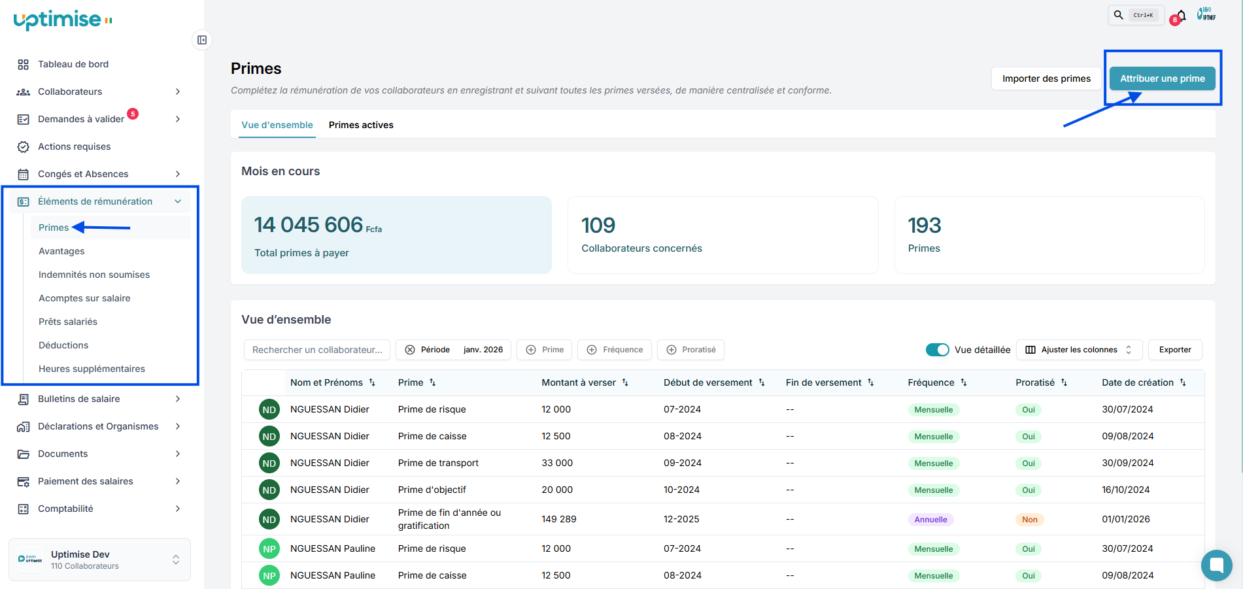
Task: Collapse sidebar using panel toggle icon
Action: click(202, 41)
